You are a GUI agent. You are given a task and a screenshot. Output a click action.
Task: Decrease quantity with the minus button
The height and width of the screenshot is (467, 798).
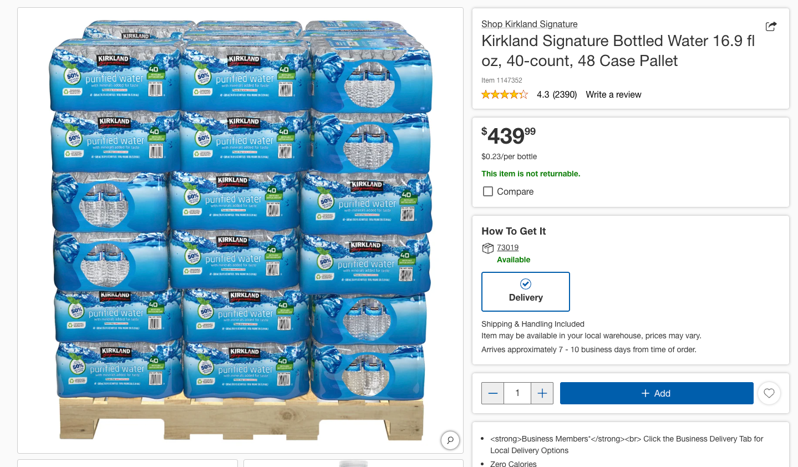tap(492, 393)
